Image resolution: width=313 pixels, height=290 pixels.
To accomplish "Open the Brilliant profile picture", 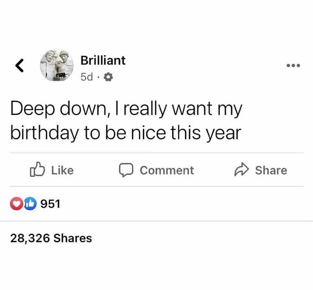I will (57, 65).
